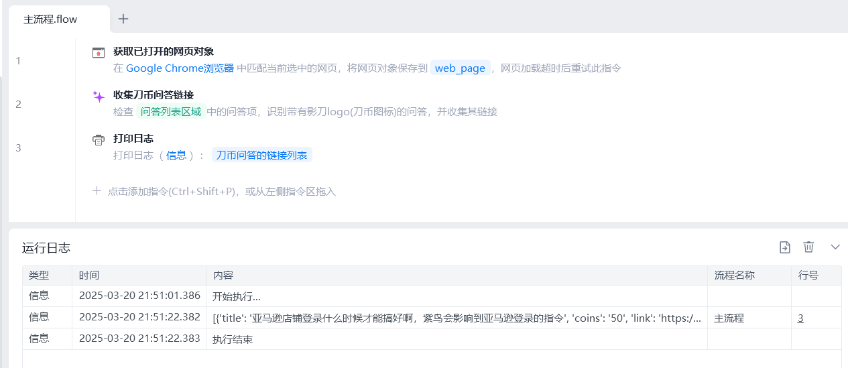
Task: Click the 问答列表区域 element tag
Action: (x=170, y=112)
